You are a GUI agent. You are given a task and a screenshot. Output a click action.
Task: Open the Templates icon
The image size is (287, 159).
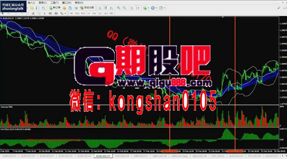pyautogui.click(x=161, y=8)
